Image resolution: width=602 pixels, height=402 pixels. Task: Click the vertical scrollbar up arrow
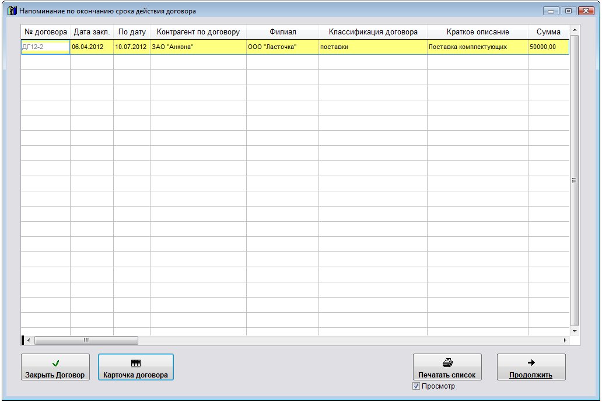tap(575, 30)
